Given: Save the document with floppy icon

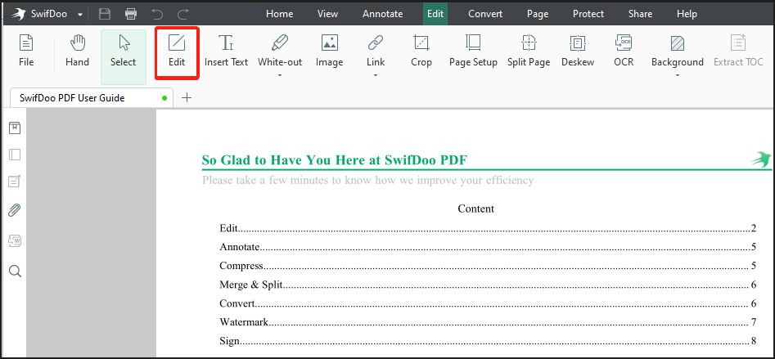Looking at the screenshot, I should click(x=105, y=14).
